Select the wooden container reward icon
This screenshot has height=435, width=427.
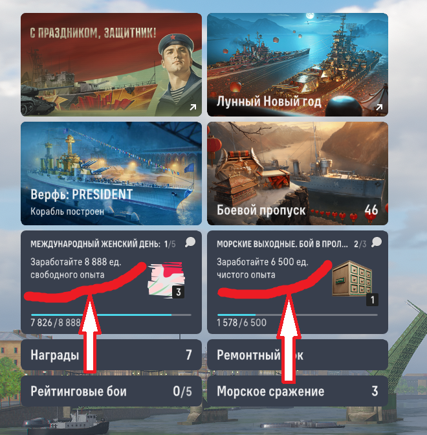(352, 278)
